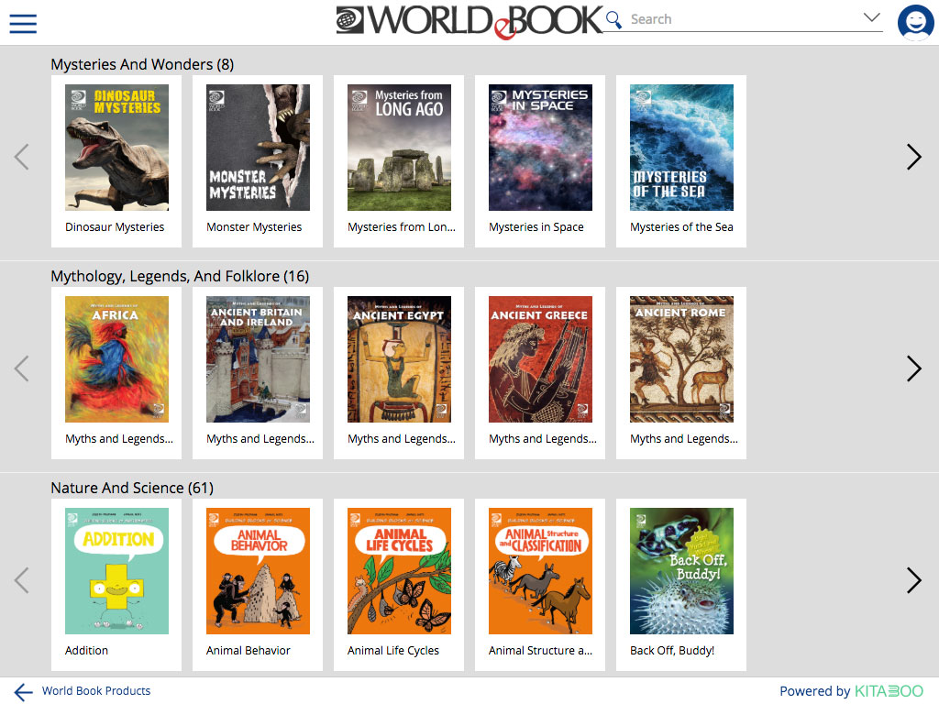Open Ancient Egypt myths book cover
This screenshot has width=939, height=704.
coord(400,359)
